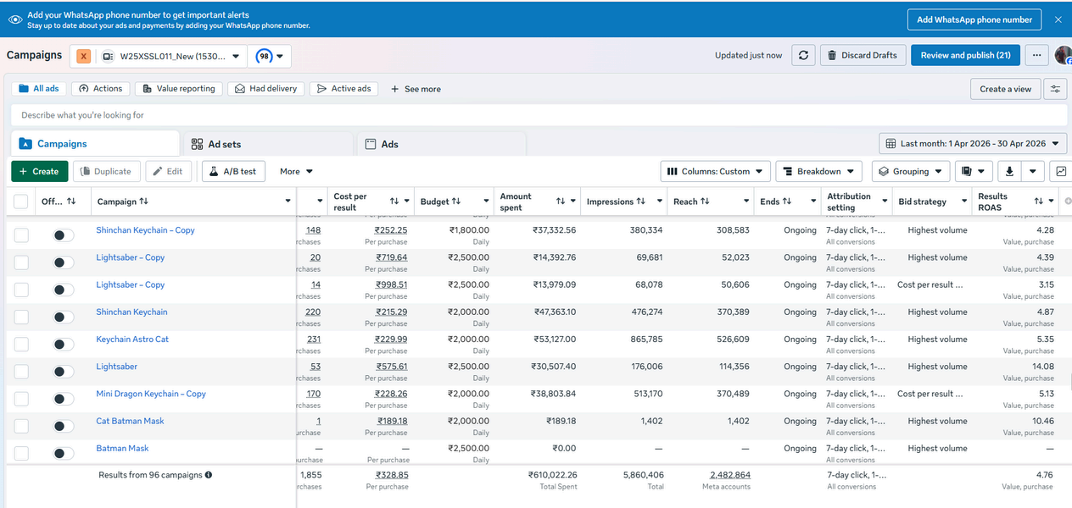Click the export download icon
Image resolution: width=1072 pixels, height=508 pixels.
pyautogui.click(x=1009, y=171)
